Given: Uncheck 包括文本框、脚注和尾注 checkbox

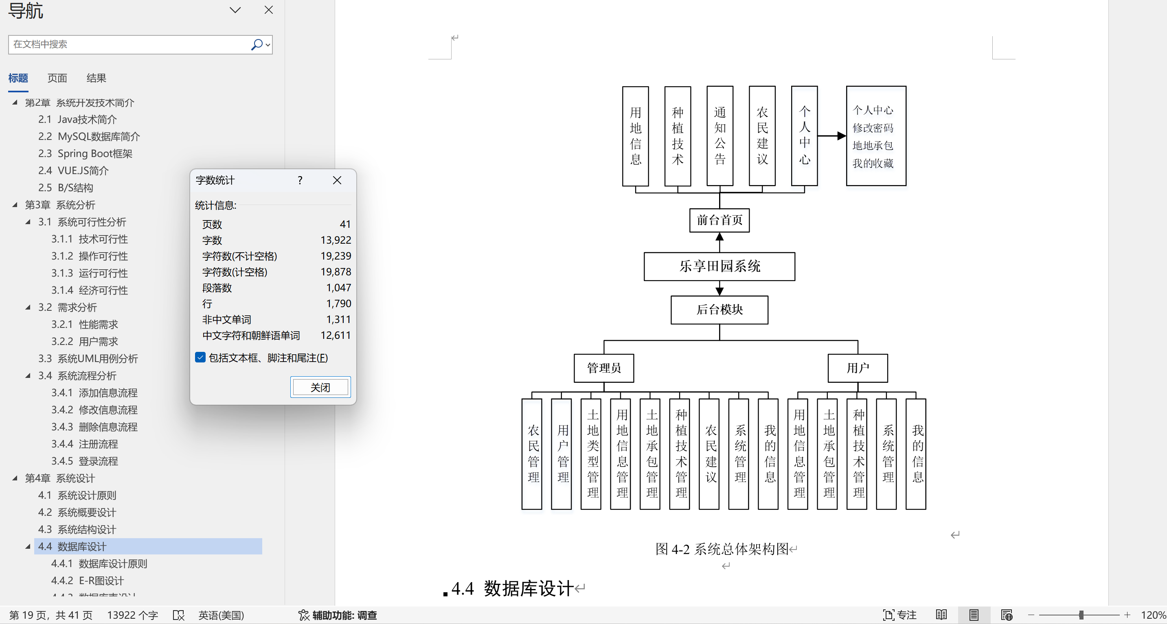Looking at the screenshot, I should coord(200,358).
